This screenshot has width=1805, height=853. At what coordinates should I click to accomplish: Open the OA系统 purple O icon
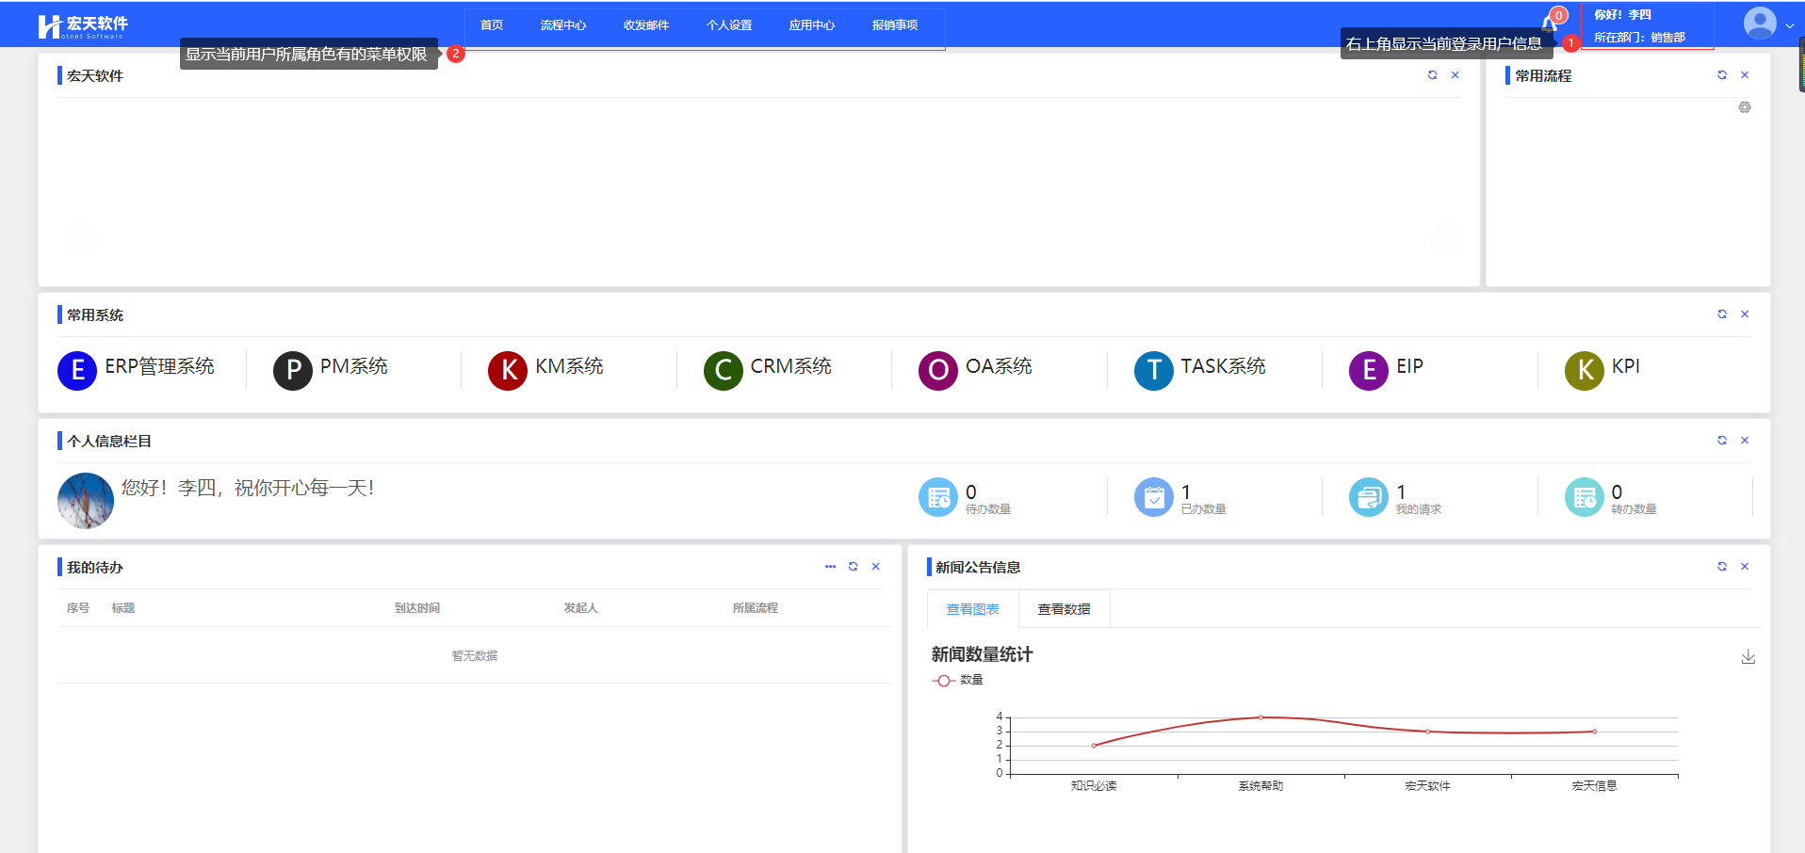(x=938, y=370)
